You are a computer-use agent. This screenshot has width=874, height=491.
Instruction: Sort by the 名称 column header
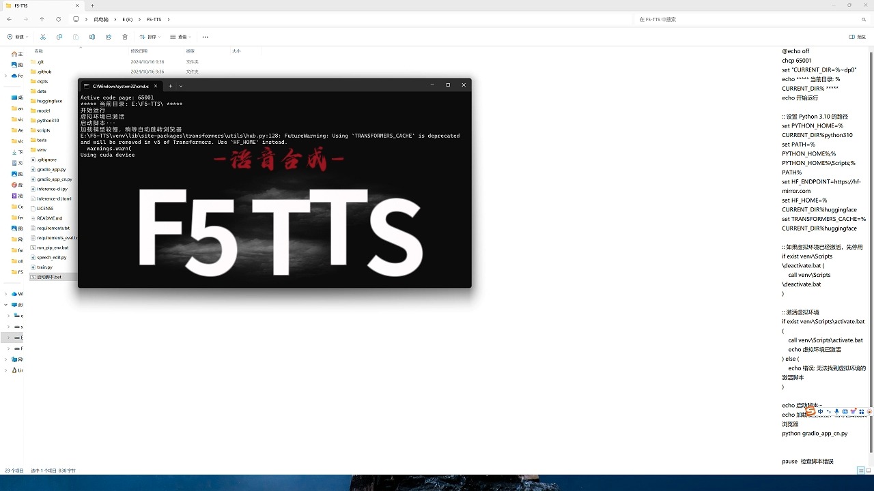pos(39,51)
